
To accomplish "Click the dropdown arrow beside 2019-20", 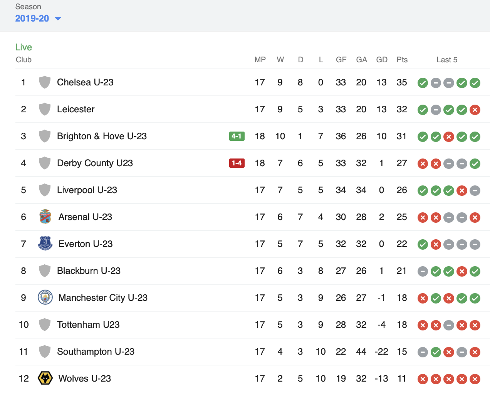I will click(x=58, y=19).
